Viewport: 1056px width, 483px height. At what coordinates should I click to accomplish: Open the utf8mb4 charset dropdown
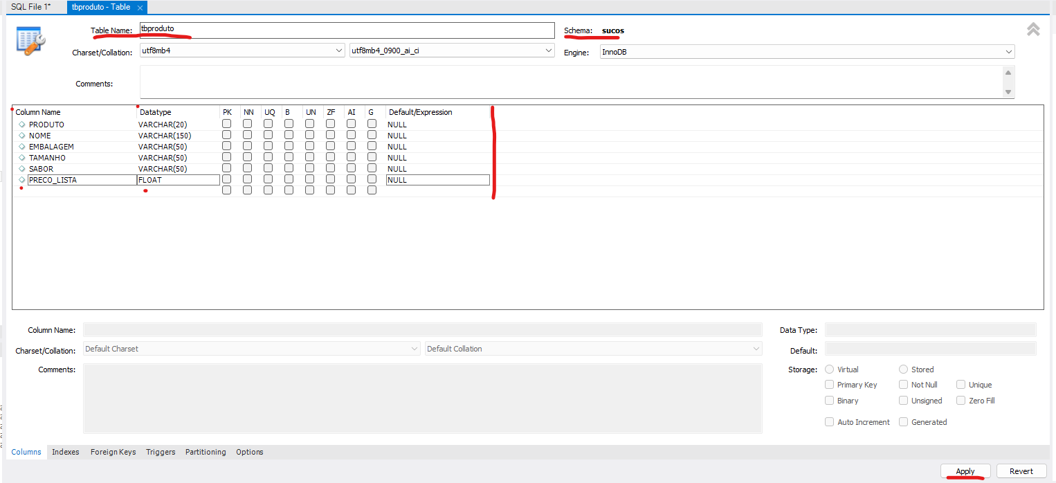click(x=338, y=50)
